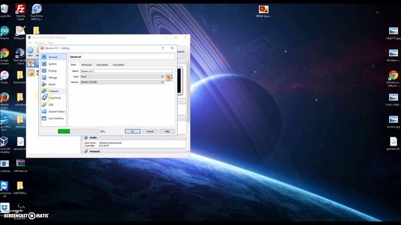Viewport: 401px width, 225px height.
Task: Open the File menu in VirtualBox Manager
Action: [29, 43]
